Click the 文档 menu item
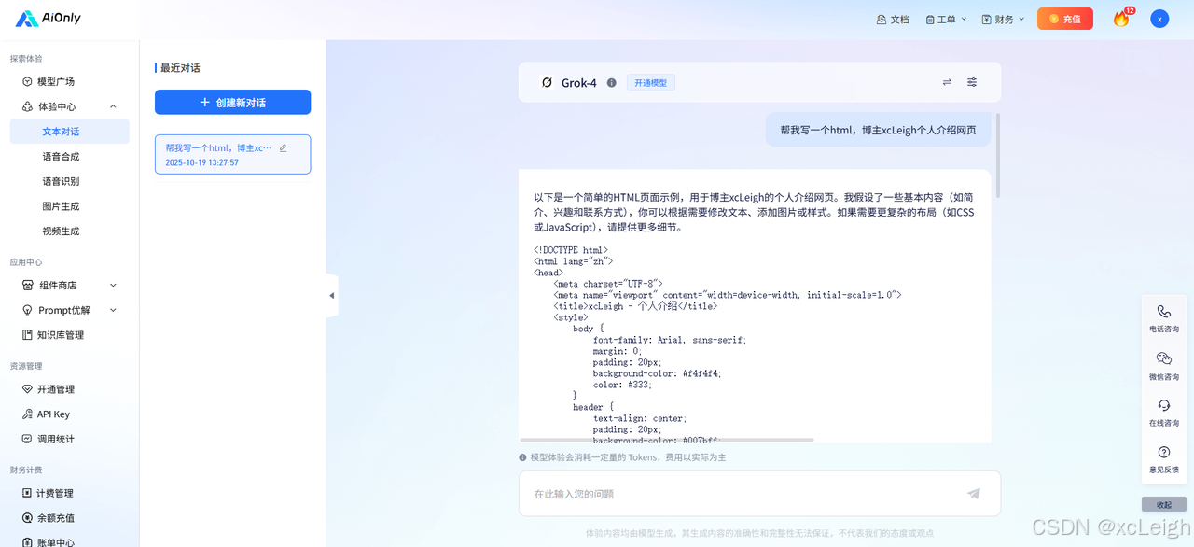Screen dimensions: 1194x547 (x=893, y=18)
